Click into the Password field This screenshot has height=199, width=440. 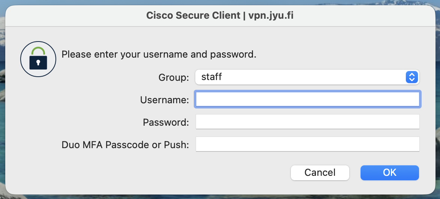[x=307, y=122]
